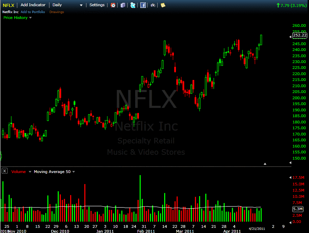Image resolution: width=309 pixels, height=233 pixels.
Task: Click the 9 date tick on the time axis
Action: tap(283, 226)
